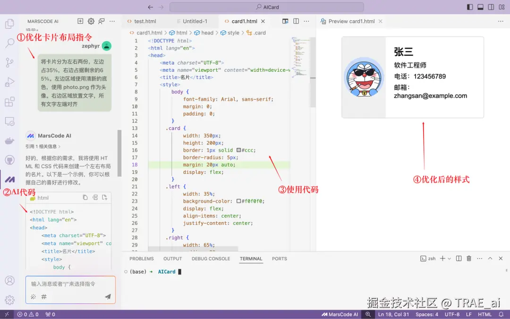Open the Docker view
The image size is (510, 319).
[x=10, y=141]
